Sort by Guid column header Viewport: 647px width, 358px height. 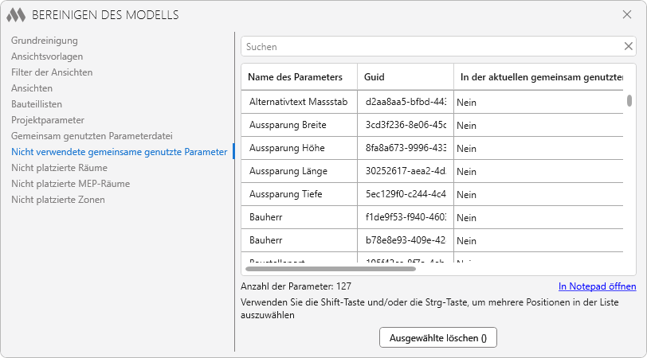point(374,77)
